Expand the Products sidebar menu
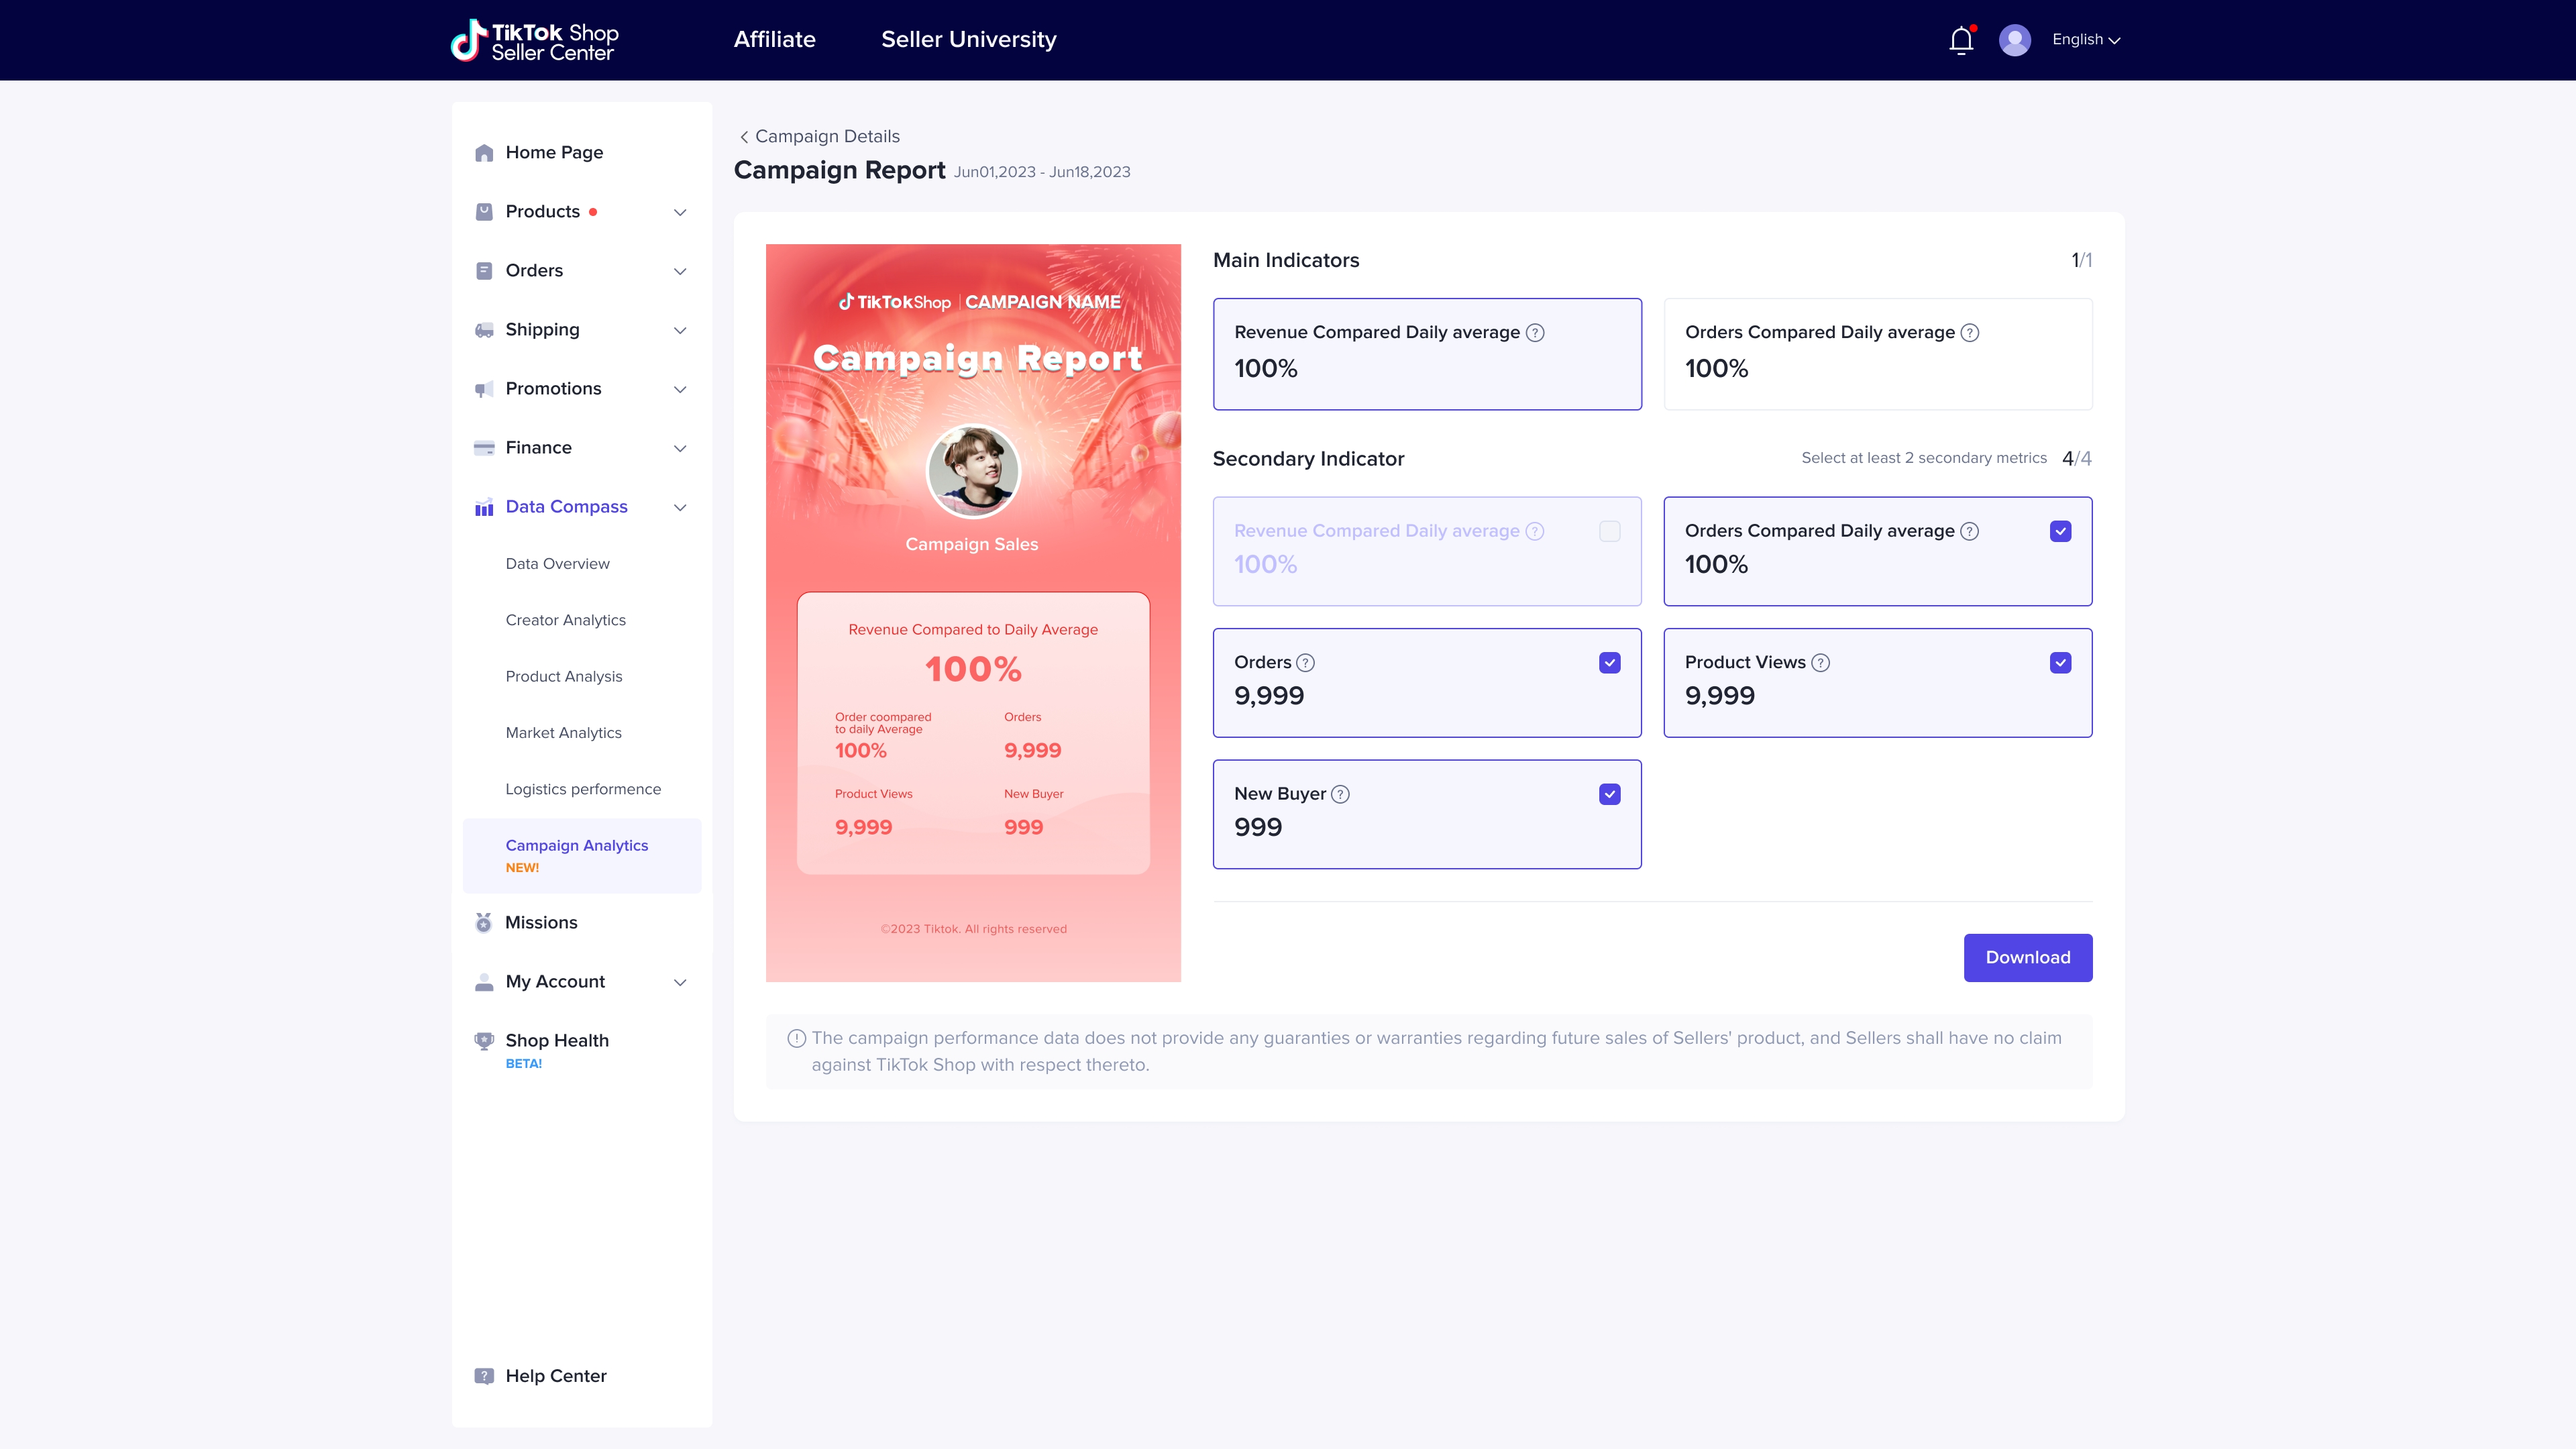The image size is (2576, 1449). (680, 212)
